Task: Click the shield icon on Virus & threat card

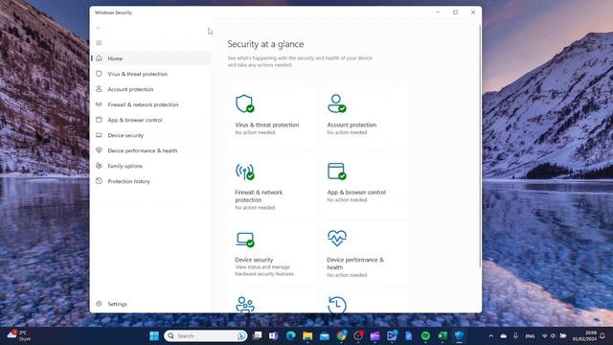Action: [245, 103]
